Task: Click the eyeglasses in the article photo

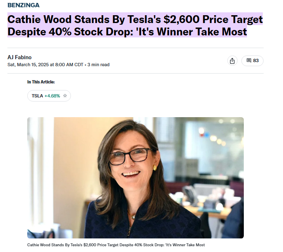Action: 131,156
